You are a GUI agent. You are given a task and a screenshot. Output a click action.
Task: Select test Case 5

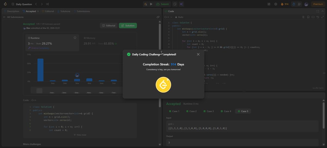point(243,111)
